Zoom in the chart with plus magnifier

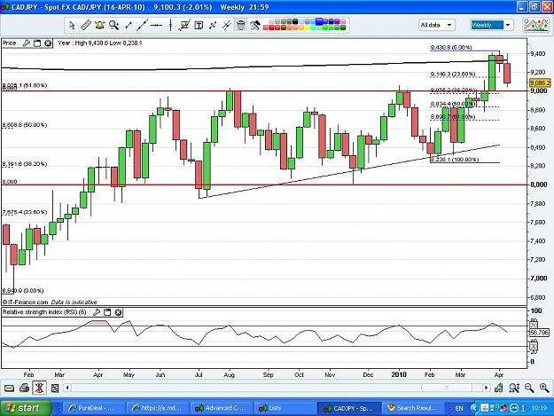pyautogui.click(x=544, y=389)
